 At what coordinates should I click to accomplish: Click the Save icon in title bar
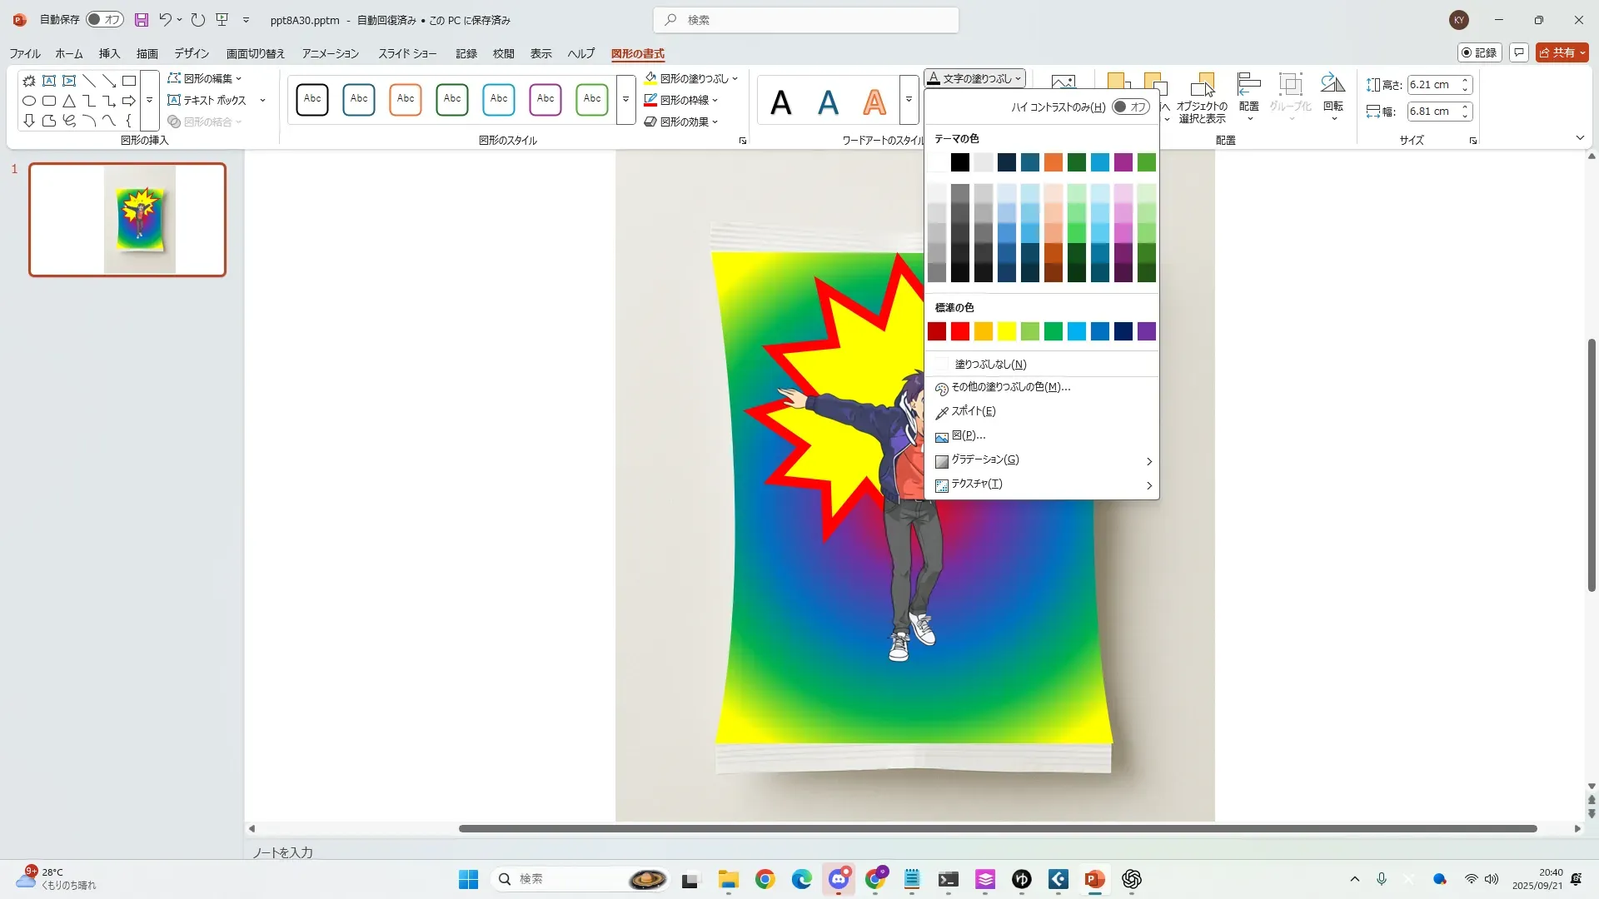click(142, 20)
